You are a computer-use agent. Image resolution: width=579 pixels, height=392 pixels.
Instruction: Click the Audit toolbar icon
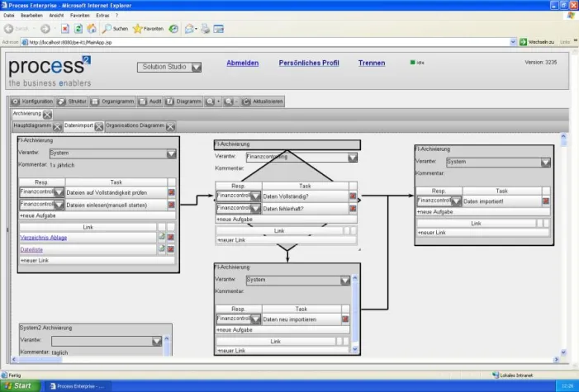[x=151, y=102]
